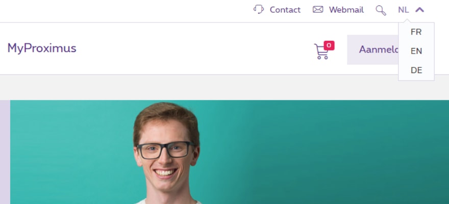
Task: Click the NL language selector label
Action: pyautogui.click(x=403, y=10)
